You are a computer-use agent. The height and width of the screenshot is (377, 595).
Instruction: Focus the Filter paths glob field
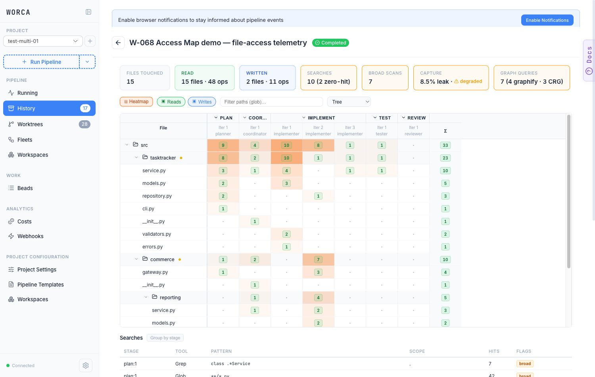[271, 102]
